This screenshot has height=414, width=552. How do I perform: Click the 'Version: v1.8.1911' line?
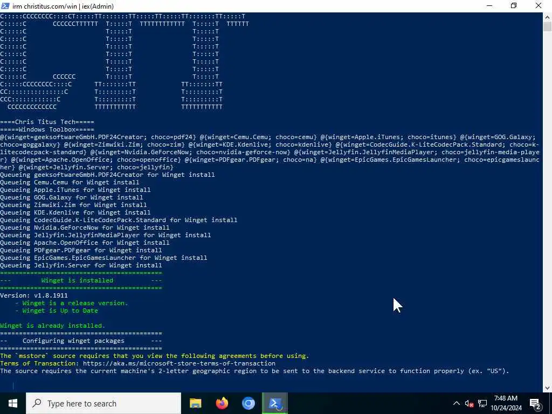coord(34,296)
